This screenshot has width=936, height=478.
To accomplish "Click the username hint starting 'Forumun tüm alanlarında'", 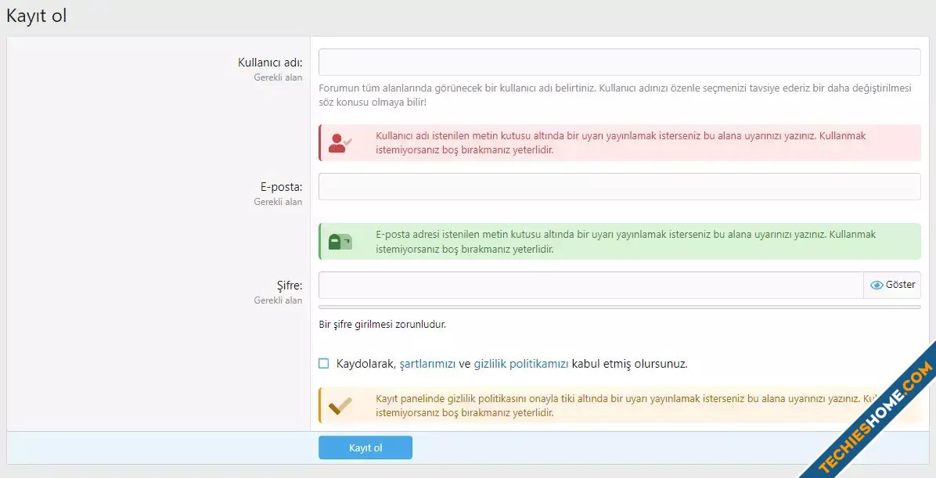I will pyautogui.click(x=615, y=95).
